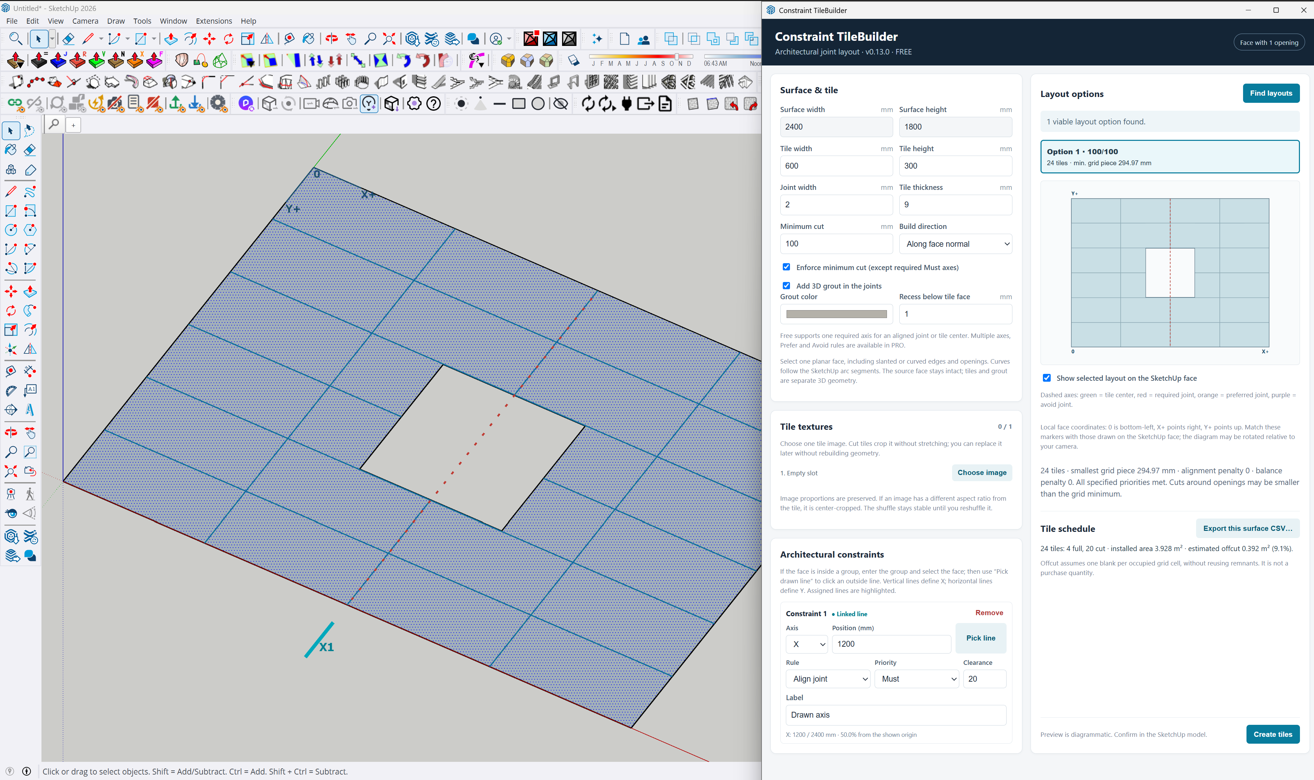This screenshot has width=1314, height=780.
Task: Click Choose image for tile texture
Action: point(981,473)
